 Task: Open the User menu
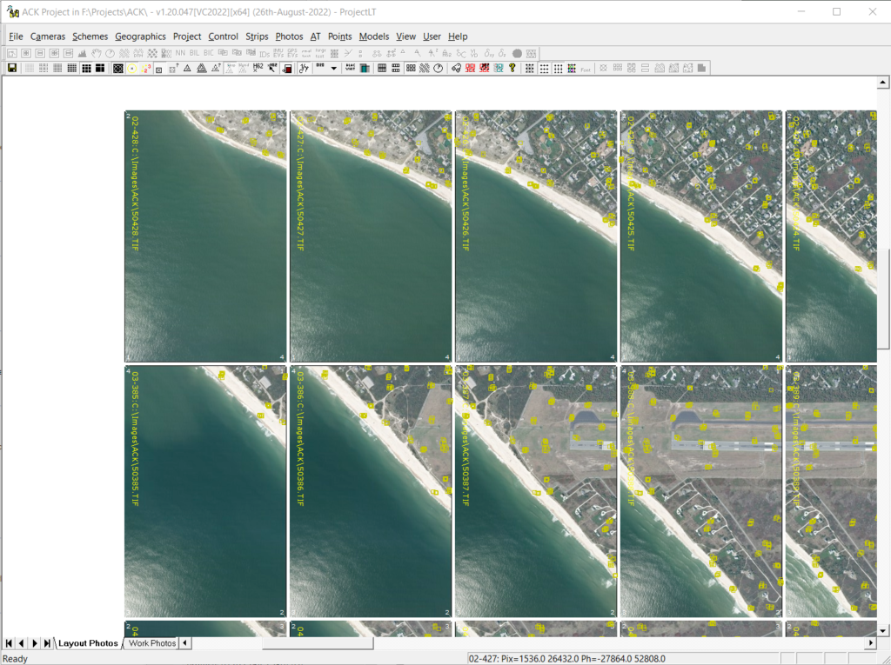coord(432,37)
